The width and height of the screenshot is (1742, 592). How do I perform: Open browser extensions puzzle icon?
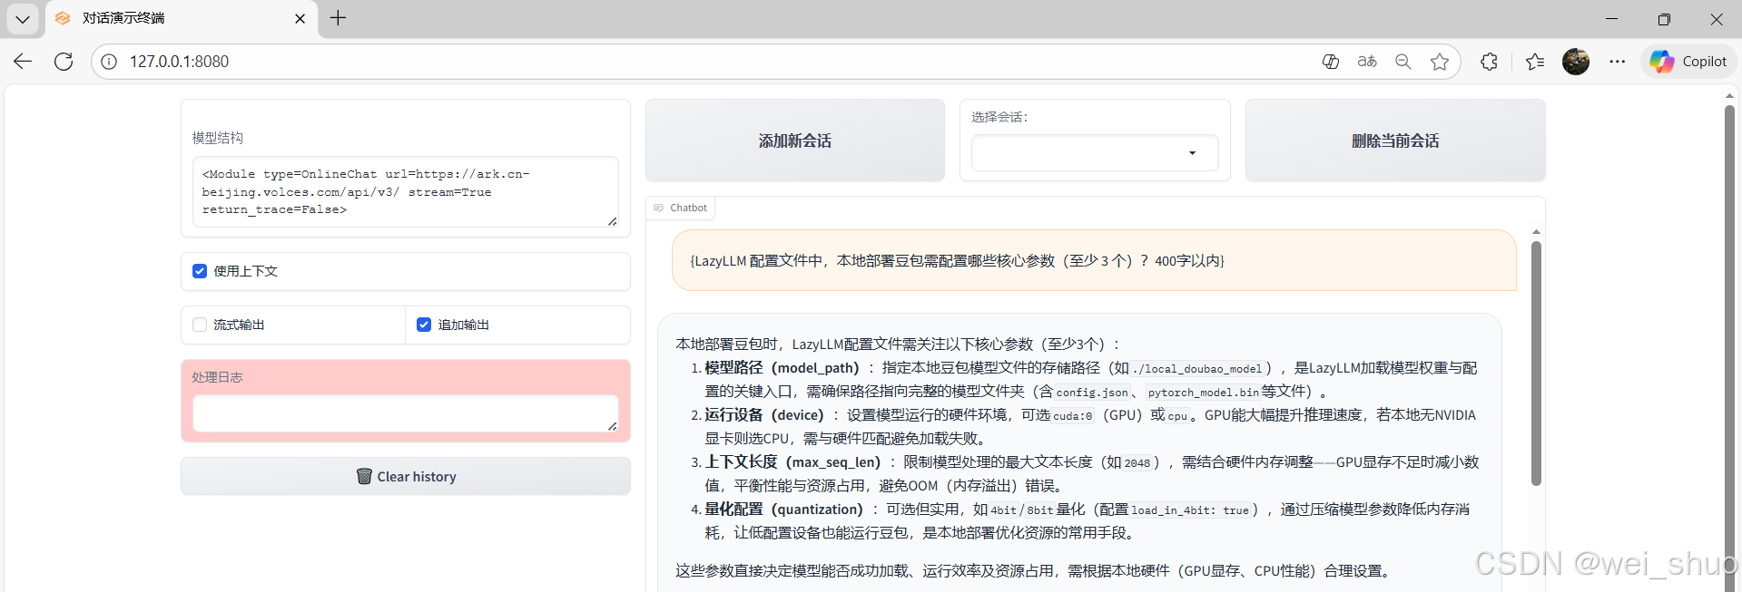point(1489,62)
